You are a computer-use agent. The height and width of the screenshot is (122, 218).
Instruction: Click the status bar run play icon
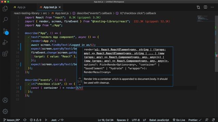[x=46, y=120]
